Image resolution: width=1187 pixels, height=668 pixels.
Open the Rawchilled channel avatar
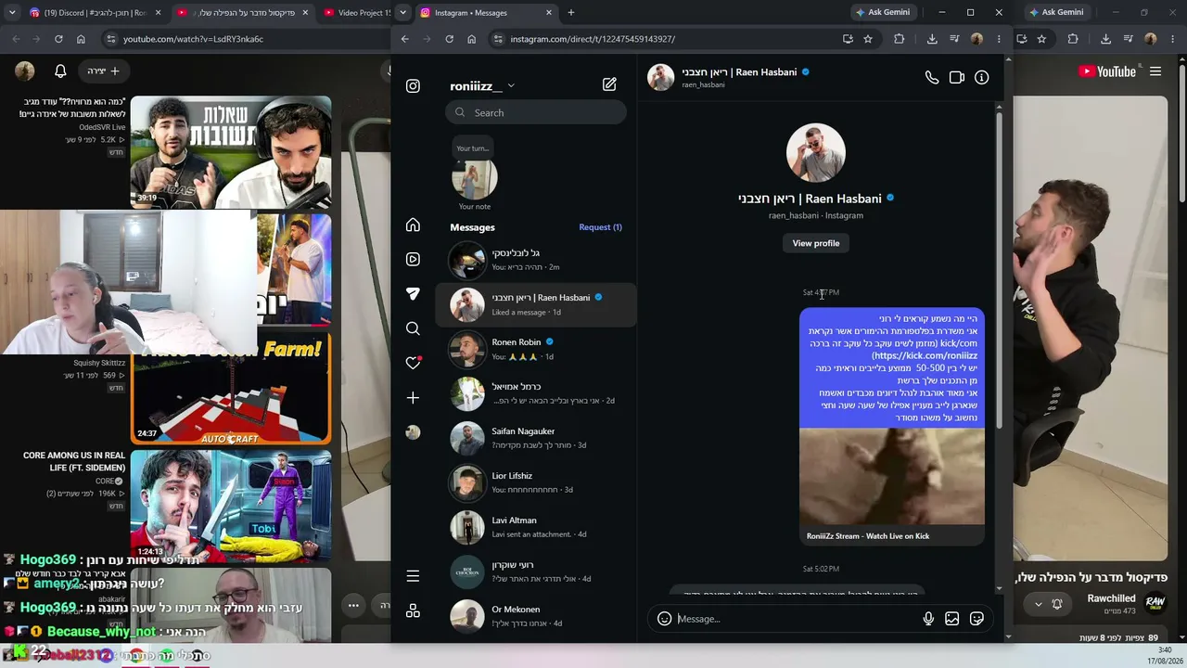1155,603
